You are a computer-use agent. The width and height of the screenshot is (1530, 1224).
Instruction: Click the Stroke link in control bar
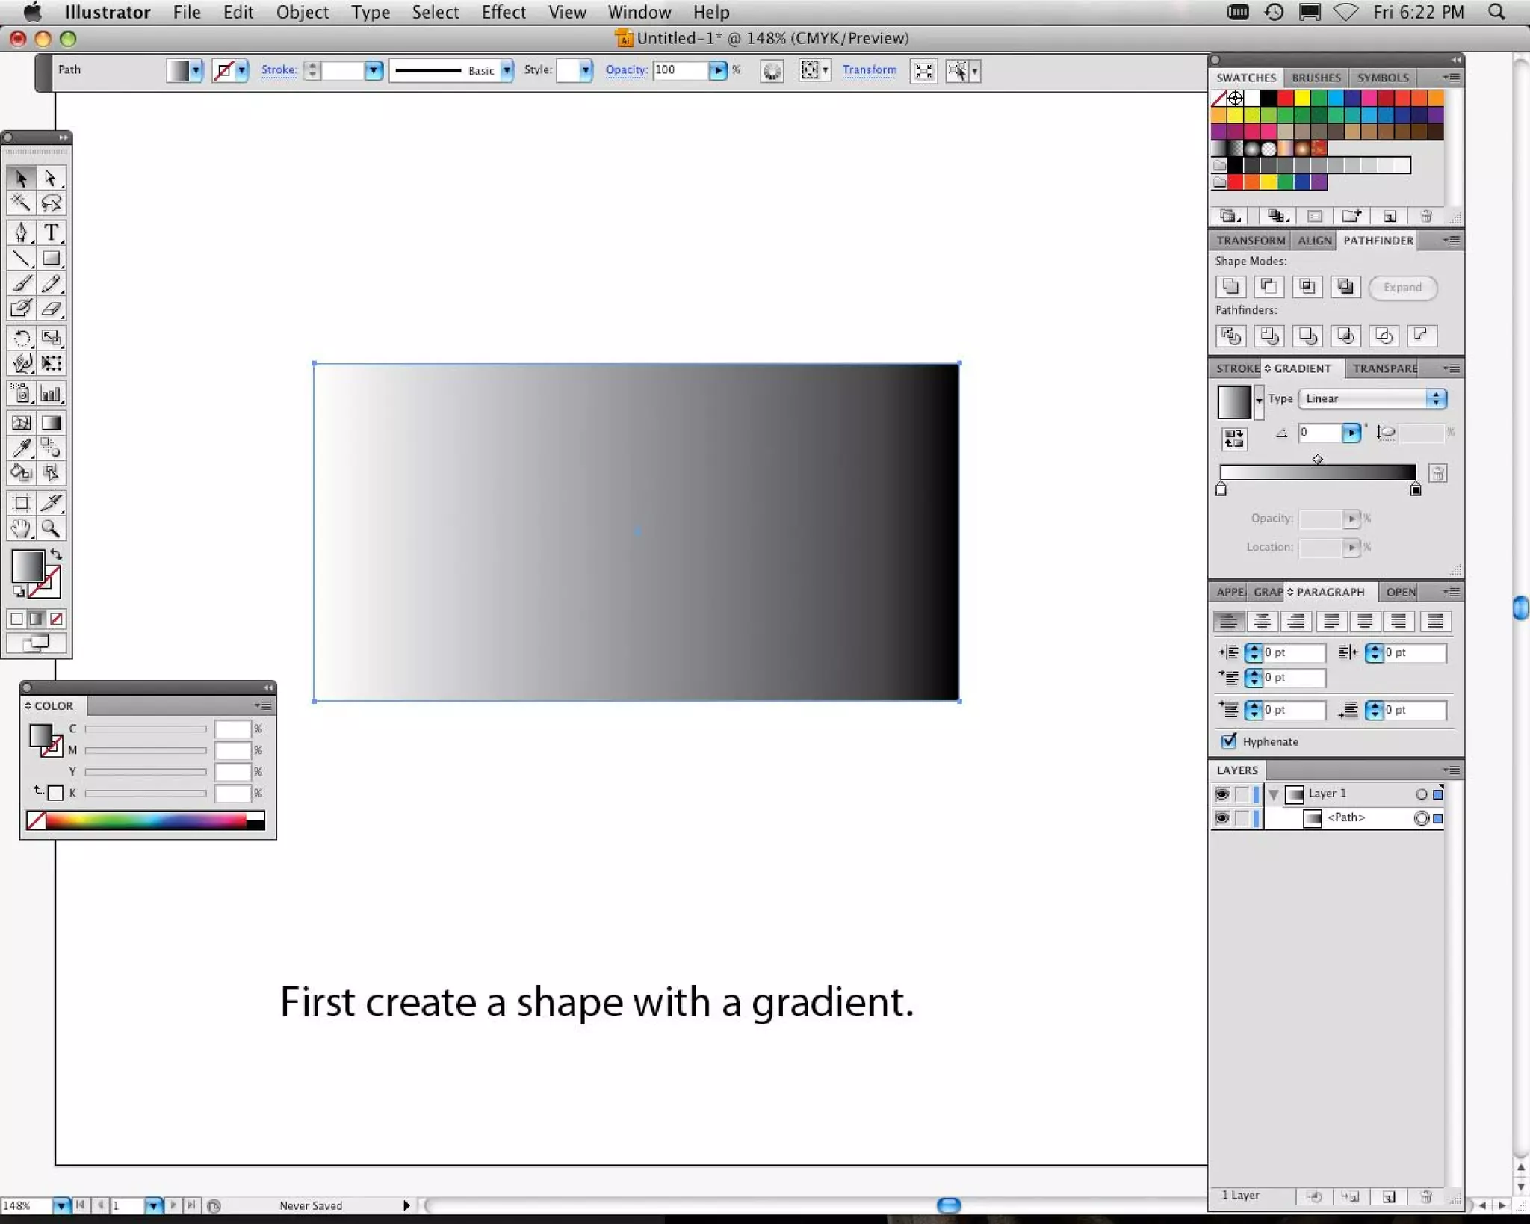point(278,69)
